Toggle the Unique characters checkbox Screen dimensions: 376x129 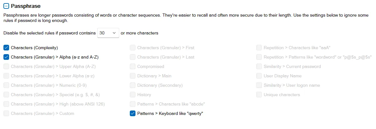[259, 95]
